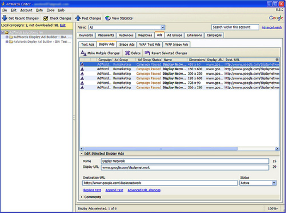286x213 pixels.
Task: Click the folder icon of AdWords Education account
Action: pyautogui.click(x=6, y=32)
